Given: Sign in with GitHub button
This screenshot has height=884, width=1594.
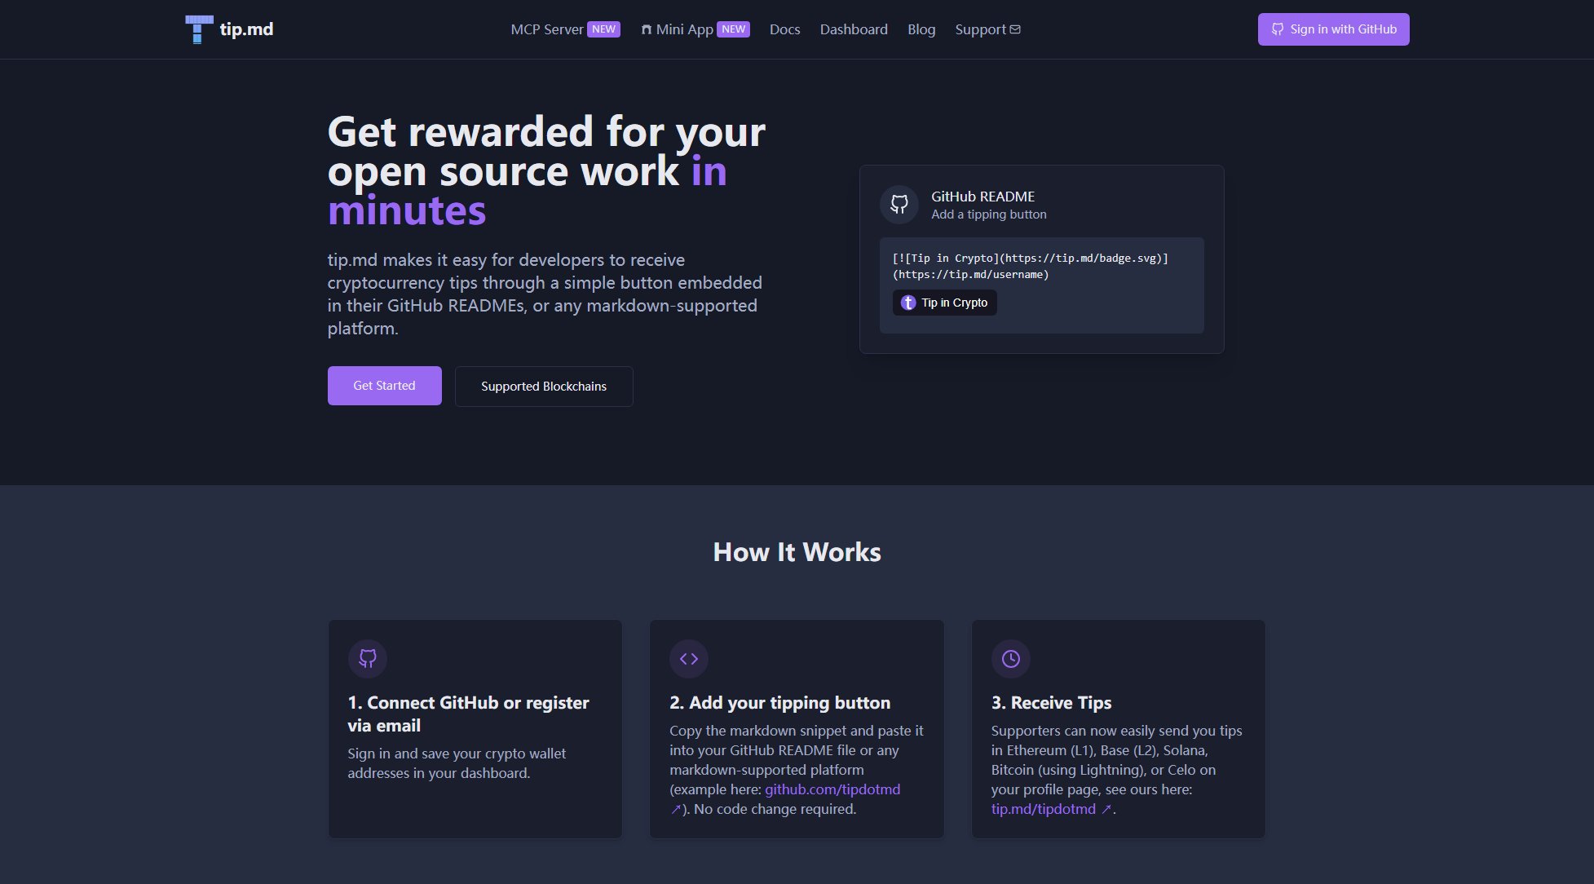Looking at the screenshot, I should point(1332,29).
